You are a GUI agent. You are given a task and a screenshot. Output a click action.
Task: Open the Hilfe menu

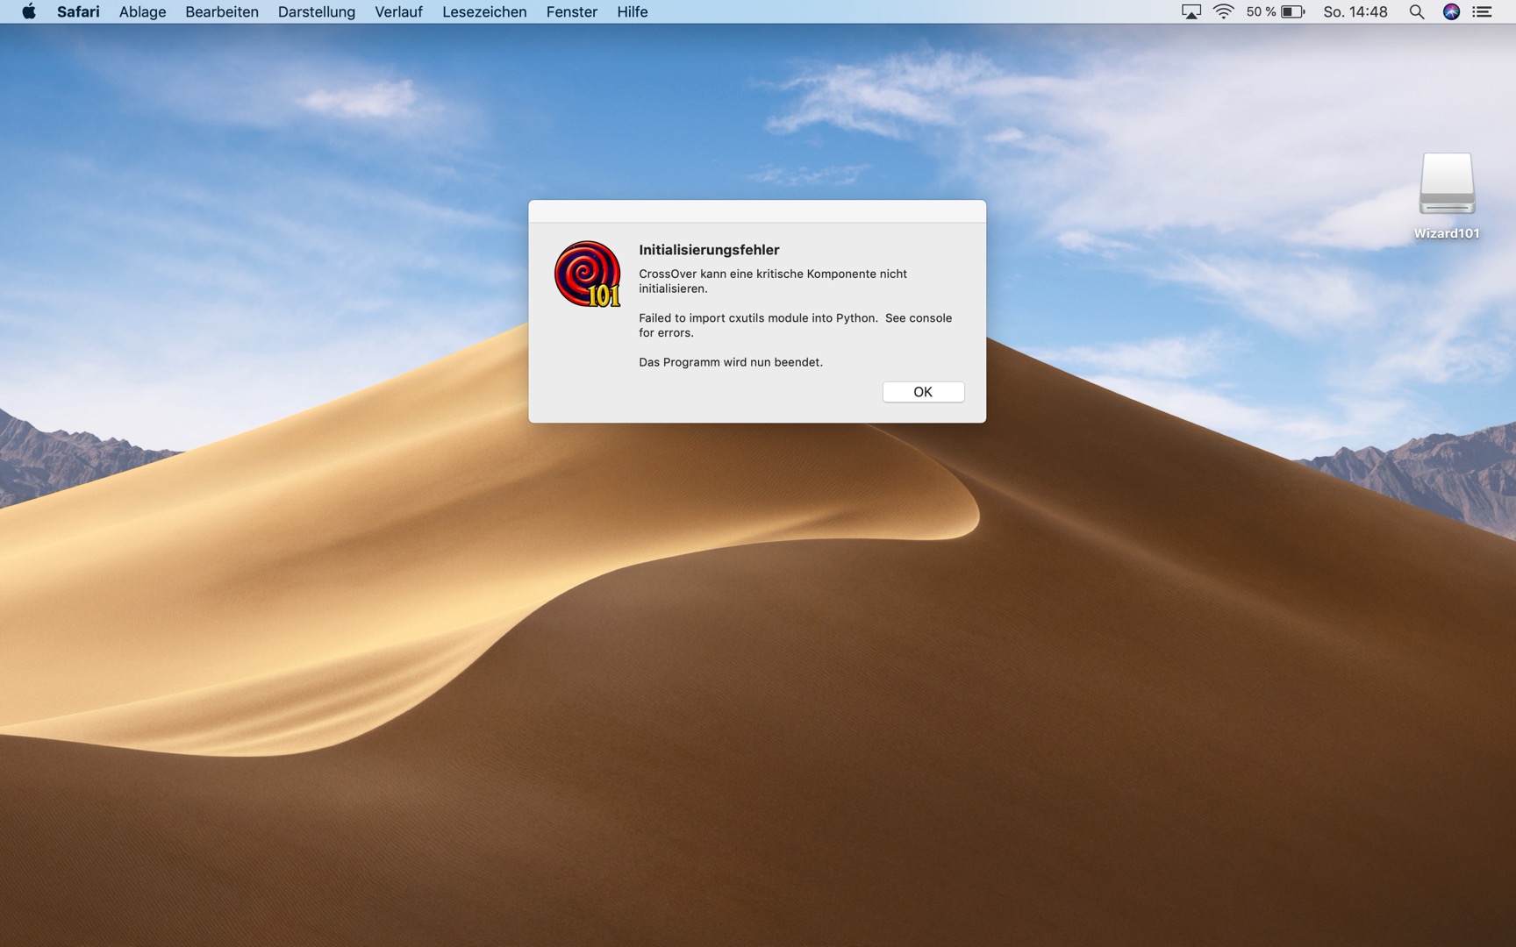[x=632, y=11]
